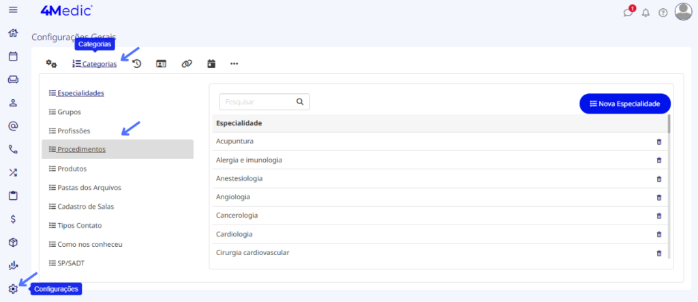Click the specialty list vertical scrollbar
The width and height of the screenshot is (698, 302).
point(669,186)
